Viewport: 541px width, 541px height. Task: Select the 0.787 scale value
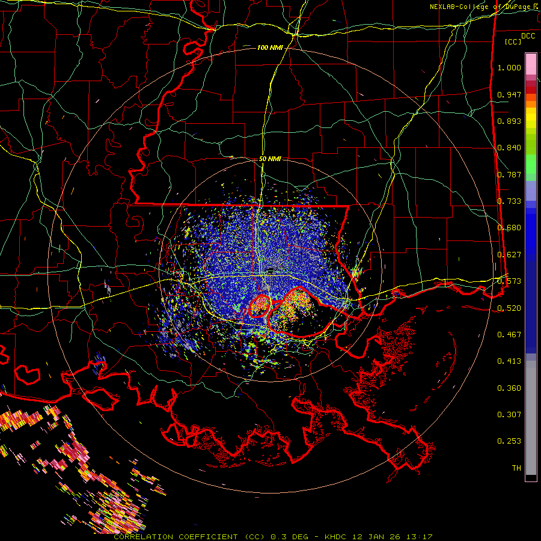point(509,174)
